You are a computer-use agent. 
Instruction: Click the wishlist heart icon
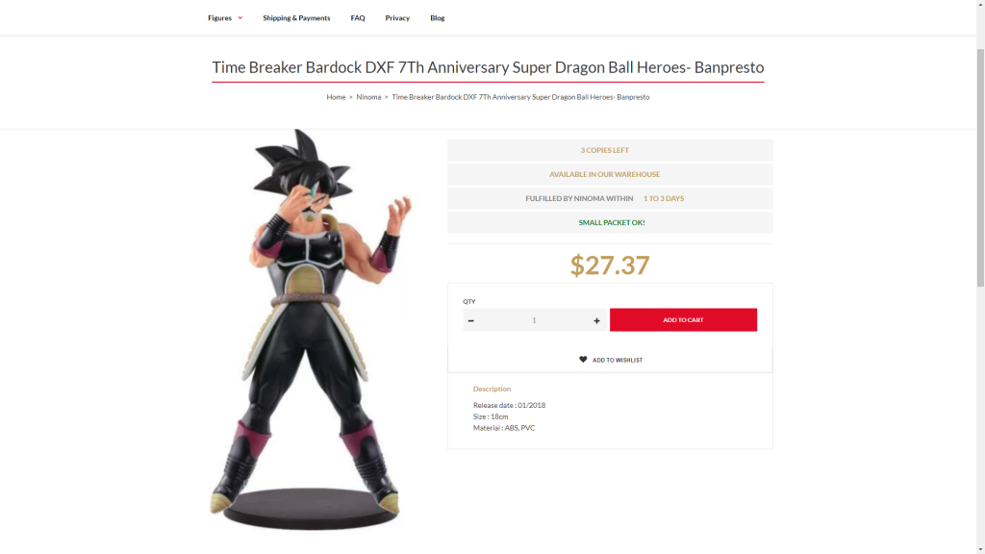tap(583, 360)
